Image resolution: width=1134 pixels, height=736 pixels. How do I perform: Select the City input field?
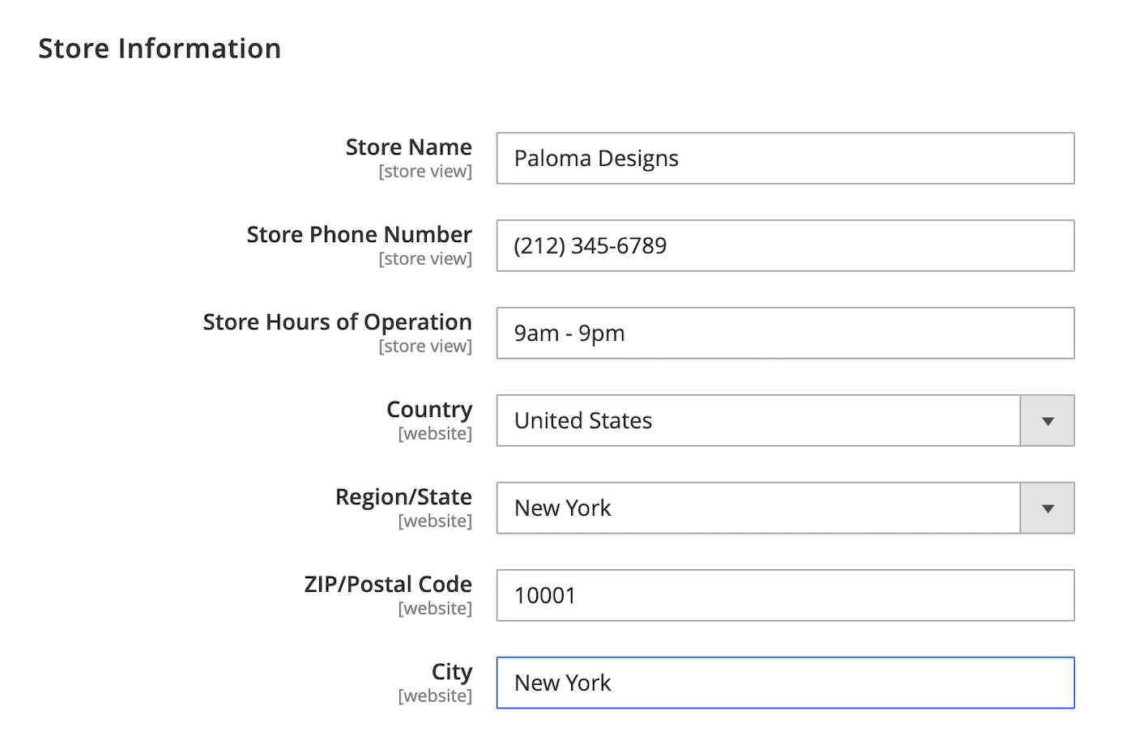point(784,683)
